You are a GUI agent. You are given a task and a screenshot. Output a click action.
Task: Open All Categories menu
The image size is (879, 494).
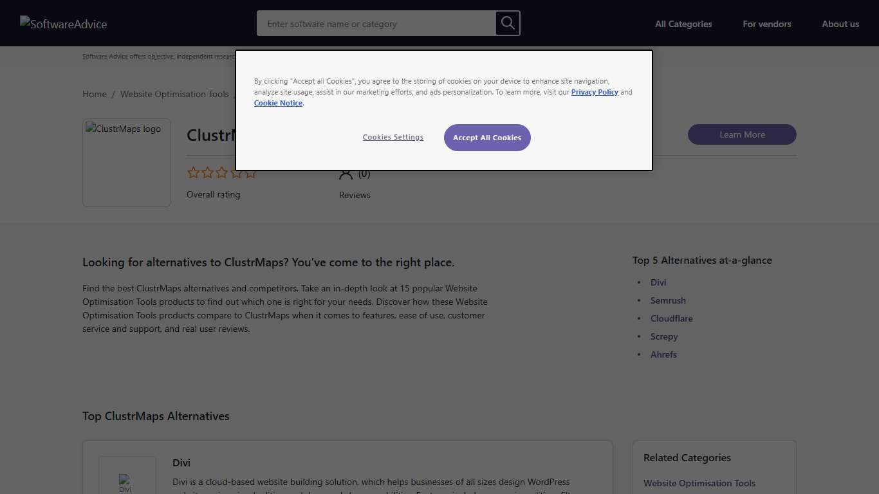pos(683,24)
